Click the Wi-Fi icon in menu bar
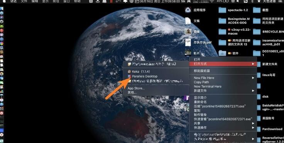This screenshot has width=284, height=143. 212,1
